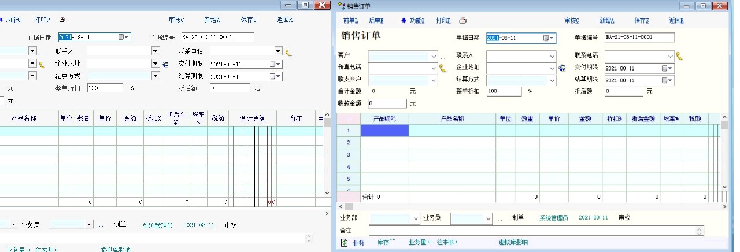Screen dimensions: 740x252
Task: Click 审核C in the right window toolbar
Action: coord(572,21)
